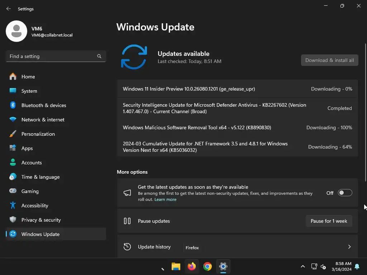This screenshot has width=367, height=275.
Task: Click Pause for 1 week button
Action: (329, 221)
